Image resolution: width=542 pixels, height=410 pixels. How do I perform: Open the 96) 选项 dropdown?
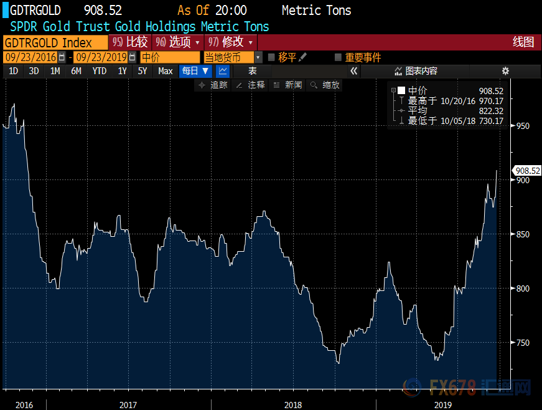(x=178, y=42)
